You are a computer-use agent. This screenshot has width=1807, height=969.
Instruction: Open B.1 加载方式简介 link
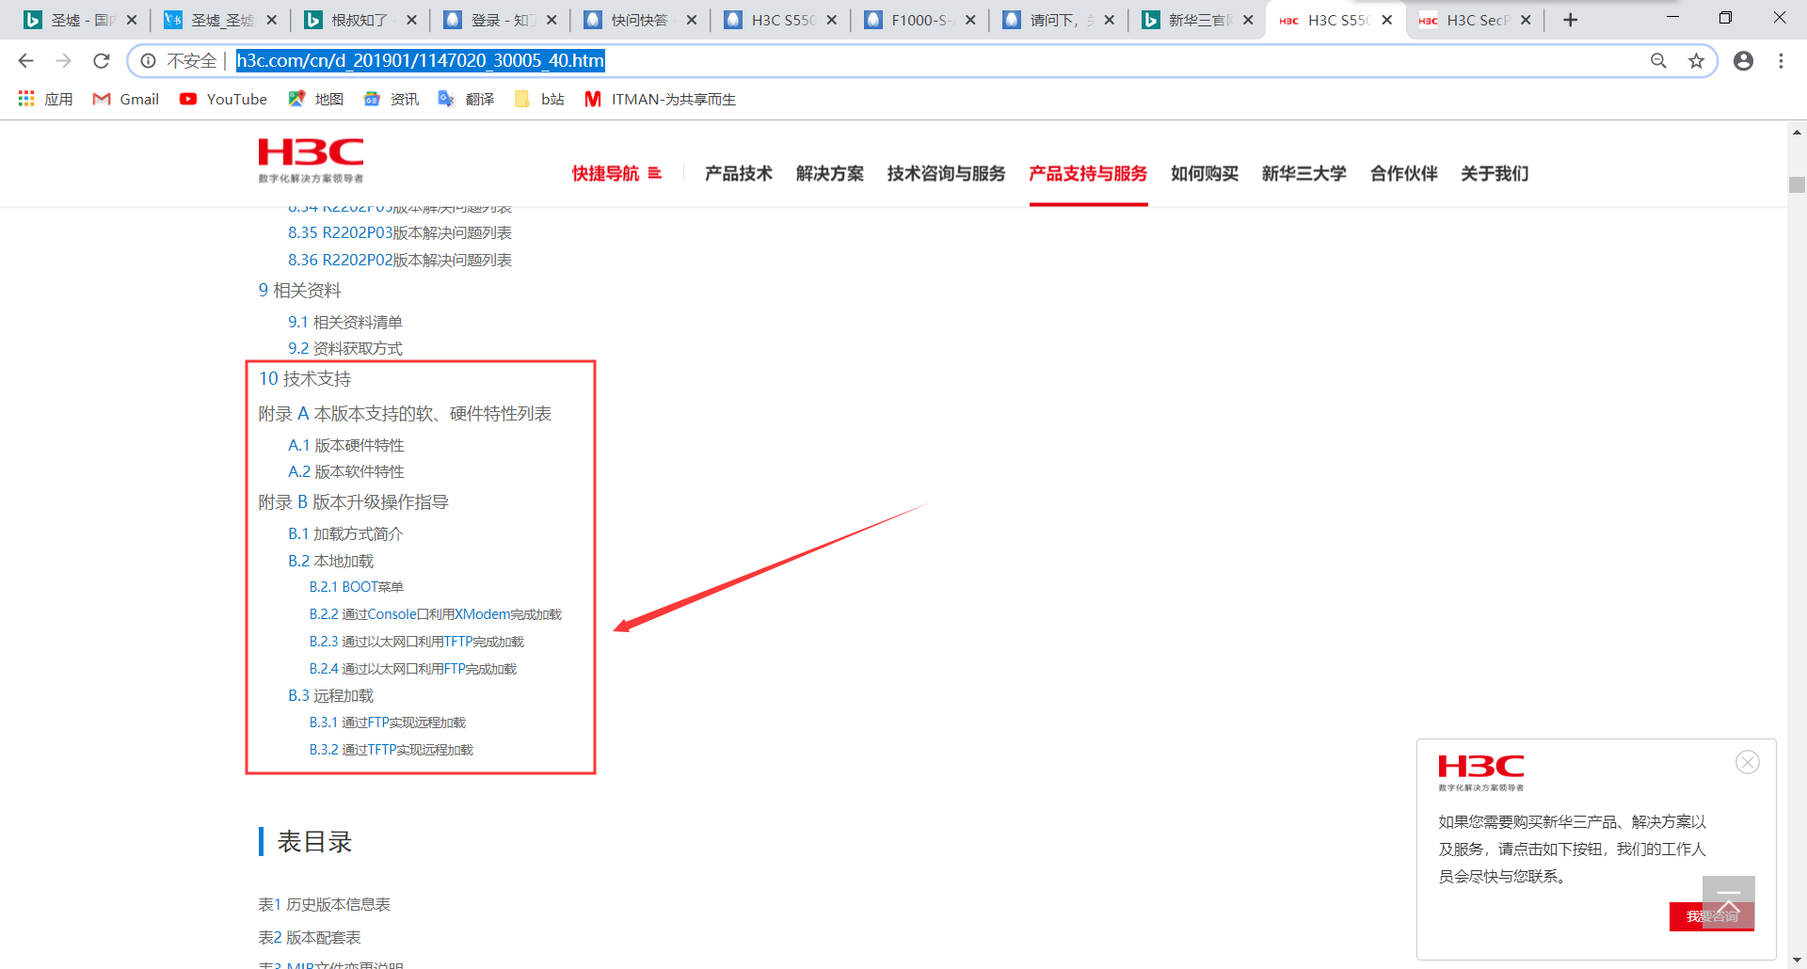(x=345, y=533)
